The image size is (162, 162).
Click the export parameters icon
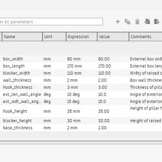point(157,21)
